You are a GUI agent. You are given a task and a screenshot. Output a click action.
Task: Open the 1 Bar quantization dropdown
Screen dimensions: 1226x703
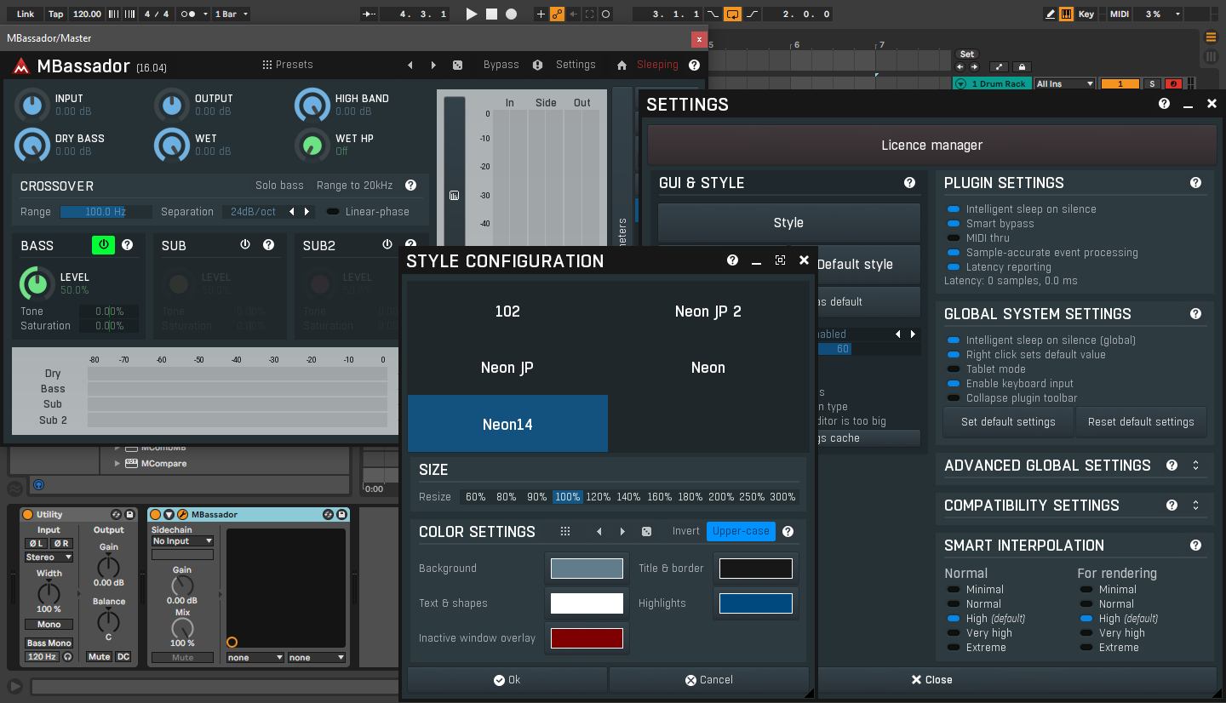[x=232, y=14]
